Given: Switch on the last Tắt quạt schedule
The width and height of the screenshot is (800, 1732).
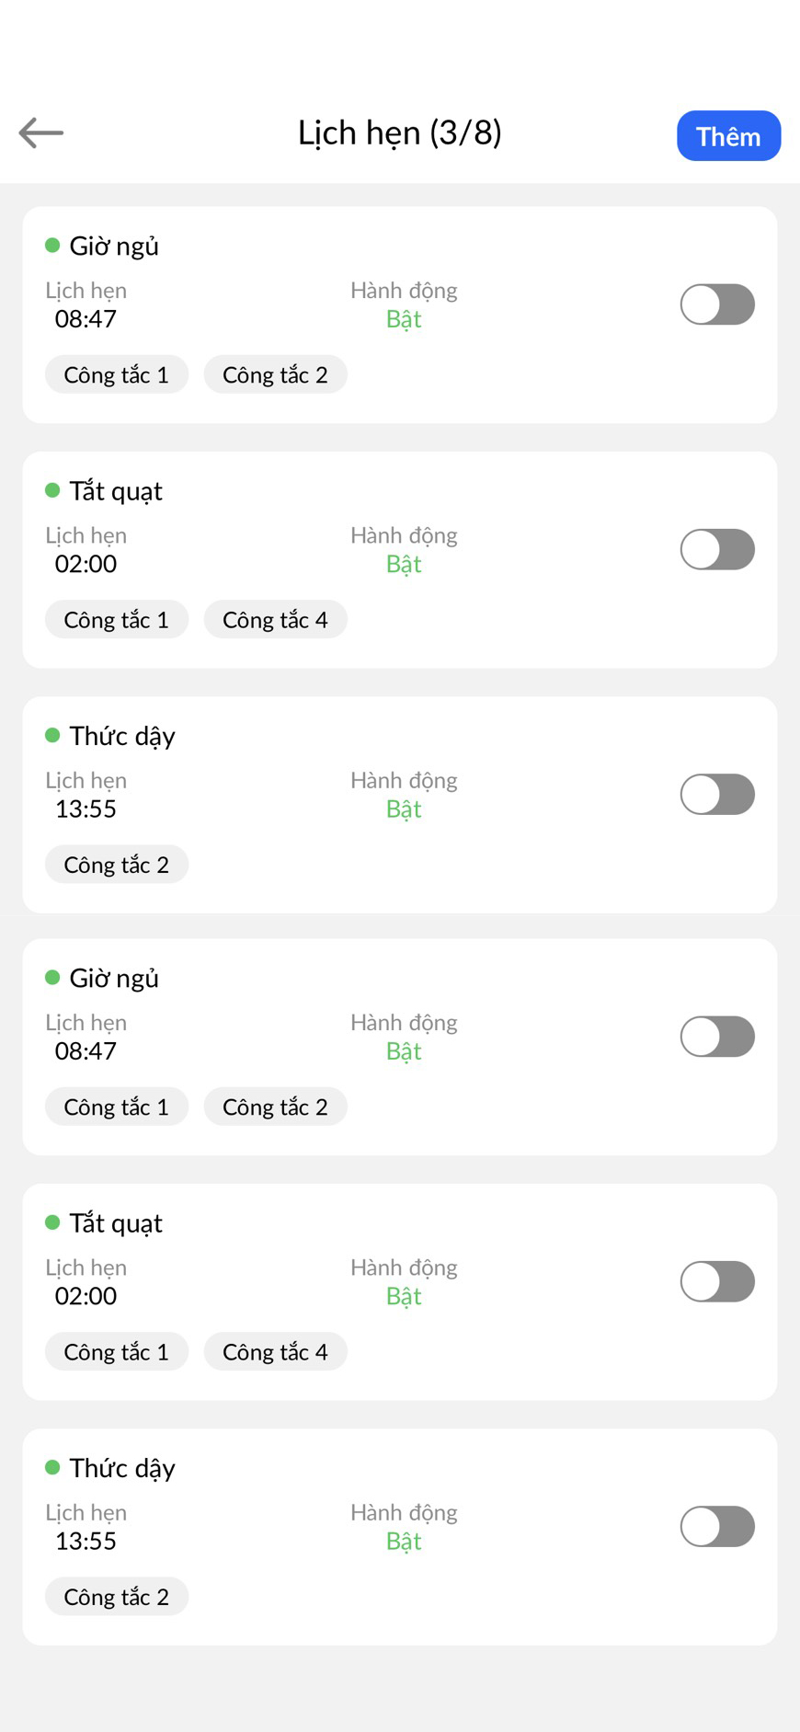Looking at the screenshot, I should coord(717,1281).
